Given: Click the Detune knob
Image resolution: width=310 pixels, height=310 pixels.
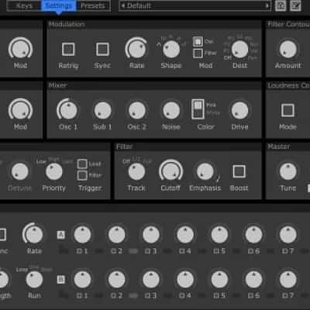Looking at the screenshot, I should (x=19, y=171).
